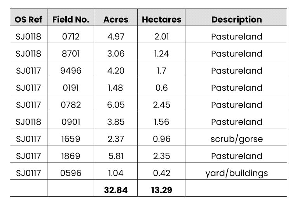This screenshot has height=209, width=302.
Task: Click the 0.6 hectares value
Action: pos(161,88)
